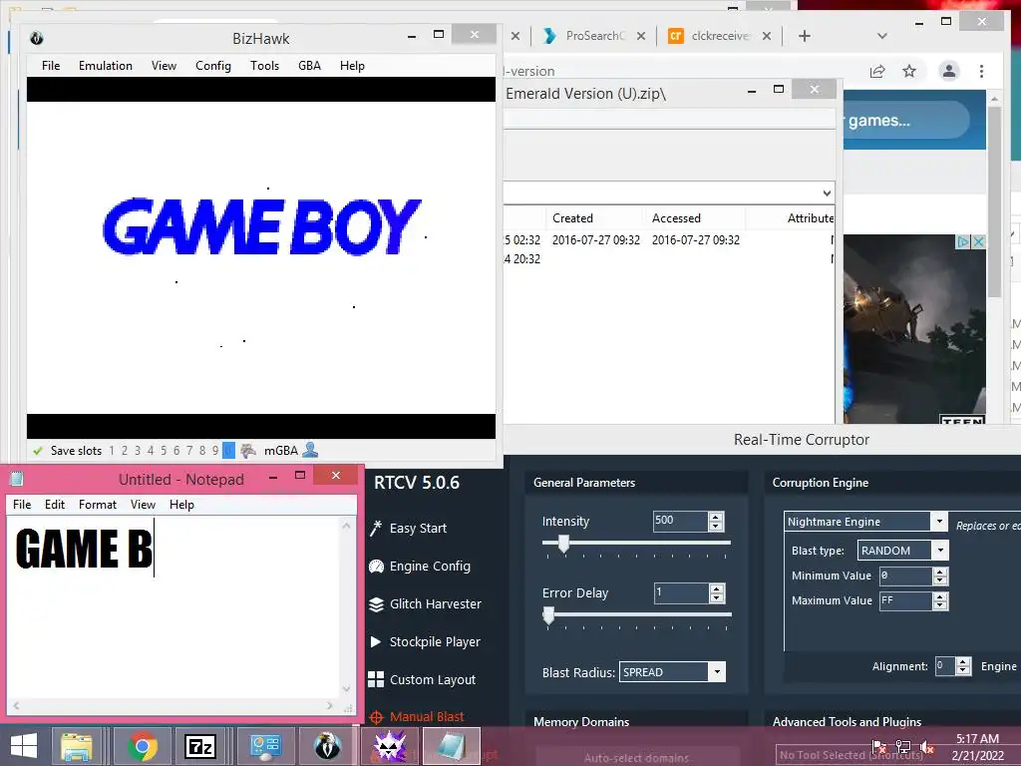The image size is (1021, 766).
Task: Open BizHawk File menu
Action: point(51,66)
